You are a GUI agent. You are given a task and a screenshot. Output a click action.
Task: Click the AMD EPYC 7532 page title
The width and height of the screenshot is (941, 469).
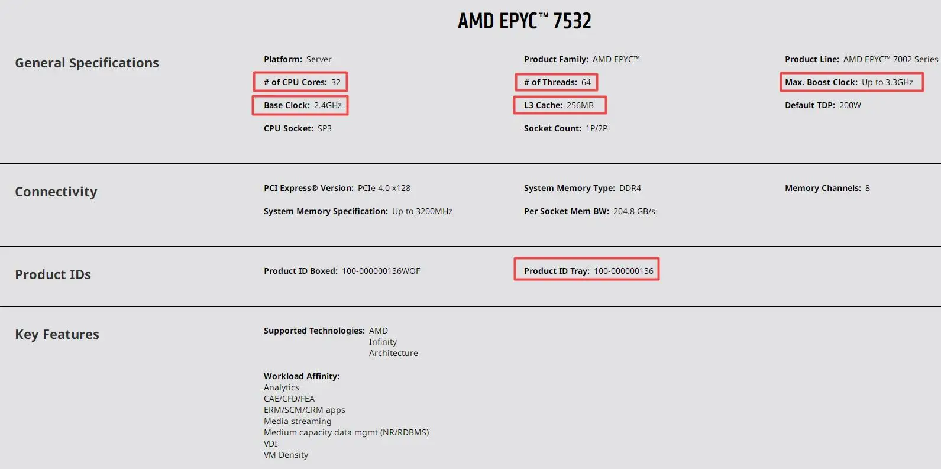click(x=524, y=21)
